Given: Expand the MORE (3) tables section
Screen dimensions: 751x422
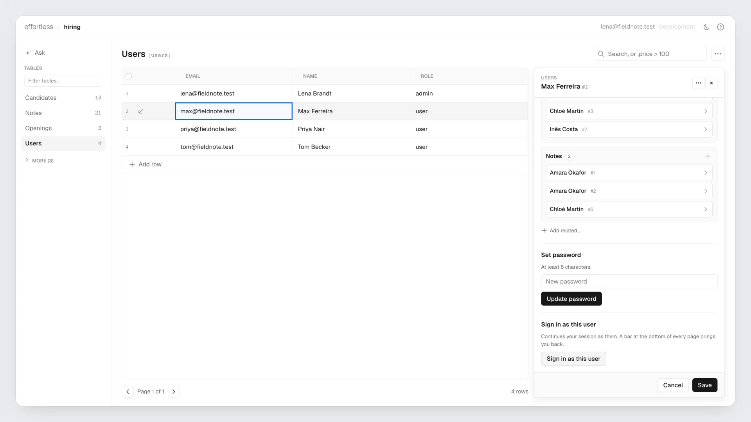Looking at the screenshot, I should coord(39,161).
